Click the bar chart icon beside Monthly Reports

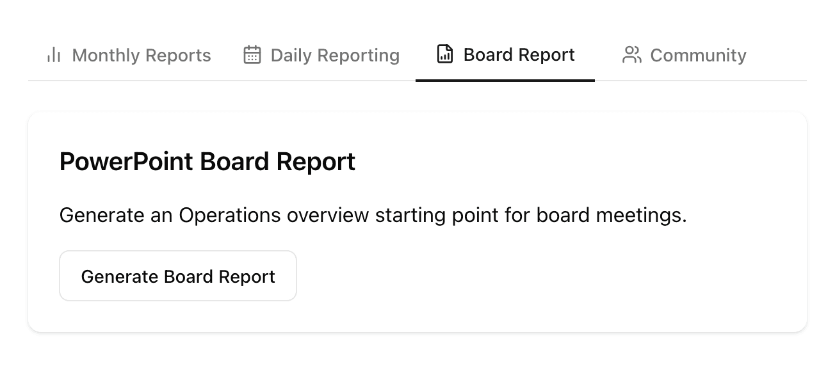(x=53, y=55)
